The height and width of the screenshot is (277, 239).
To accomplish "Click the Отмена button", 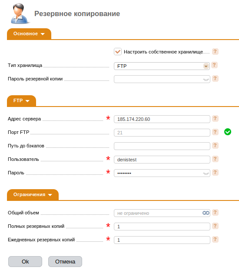I will [x=65, y=262].
